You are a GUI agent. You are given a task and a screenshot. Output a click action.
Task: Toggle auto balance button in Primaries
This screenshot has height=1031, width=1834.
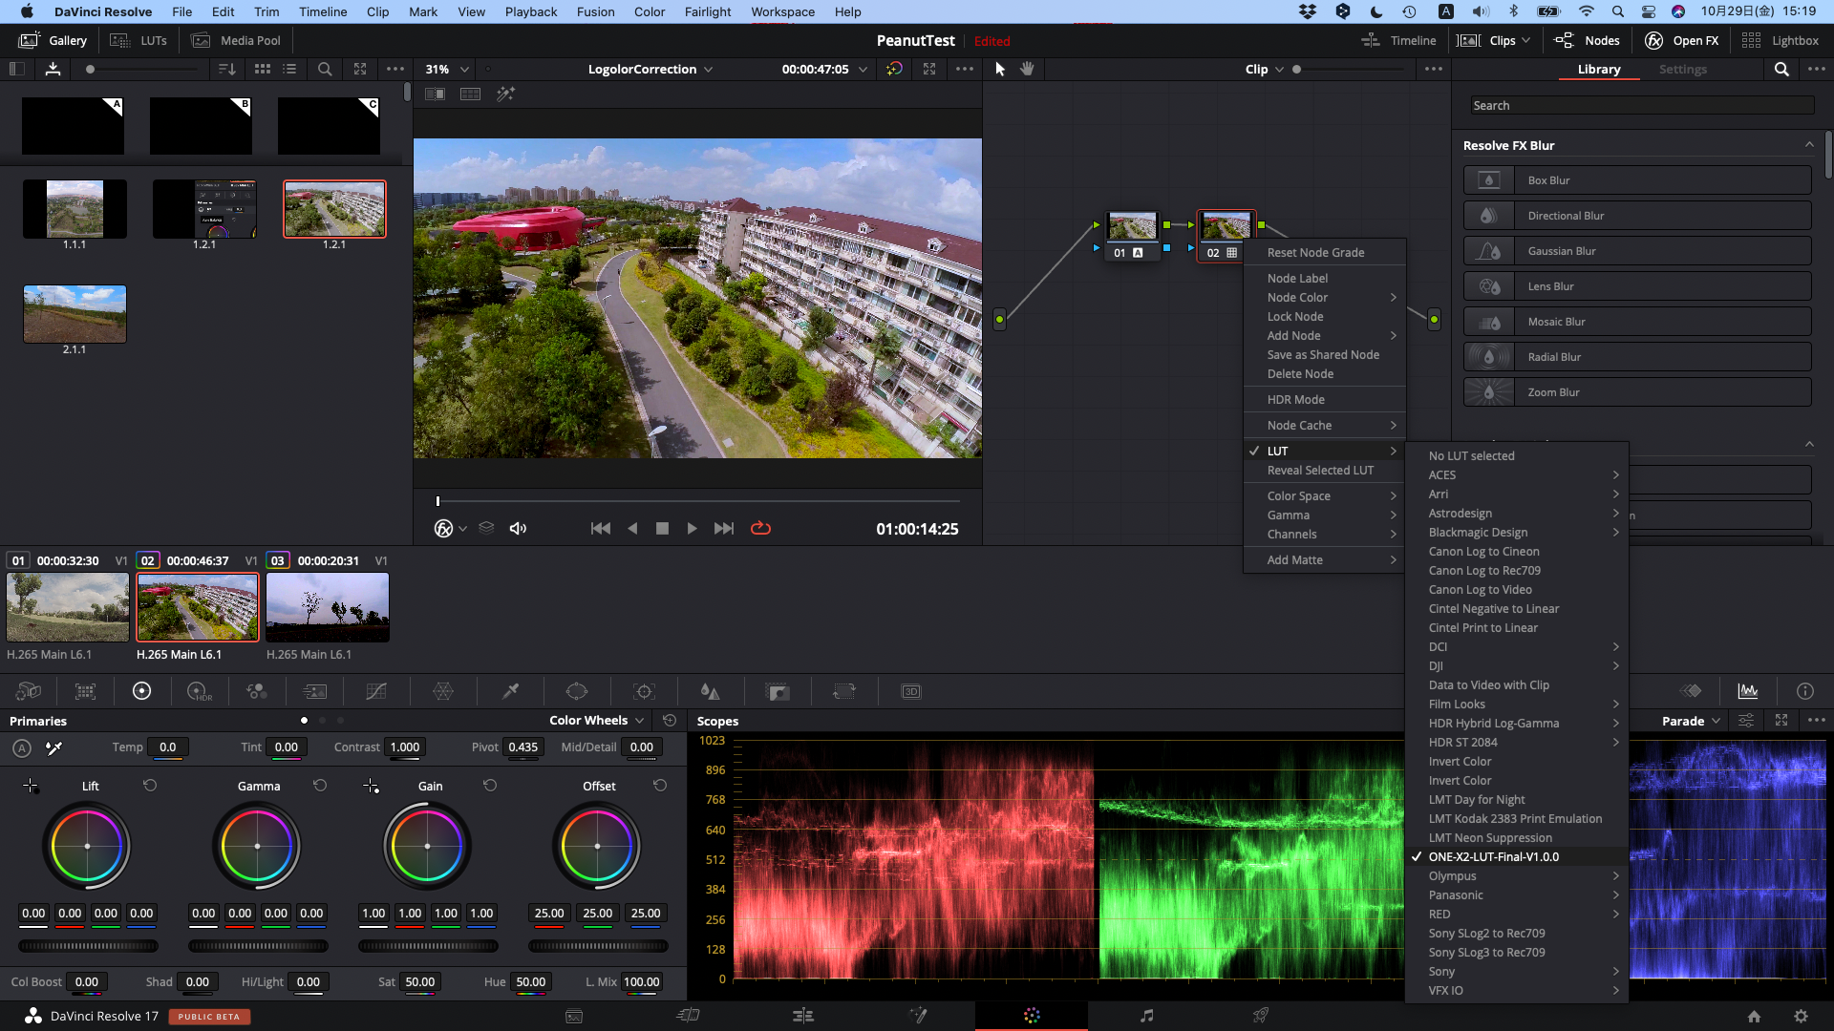pyautogui.click(x=22, y=748)
